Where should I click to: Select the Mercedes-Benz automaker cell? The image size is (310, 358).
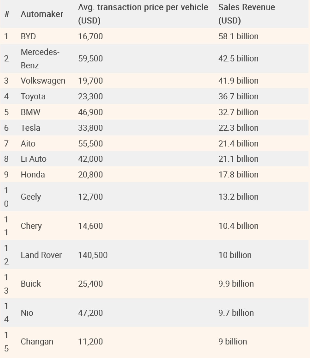[x=40, y=58]
